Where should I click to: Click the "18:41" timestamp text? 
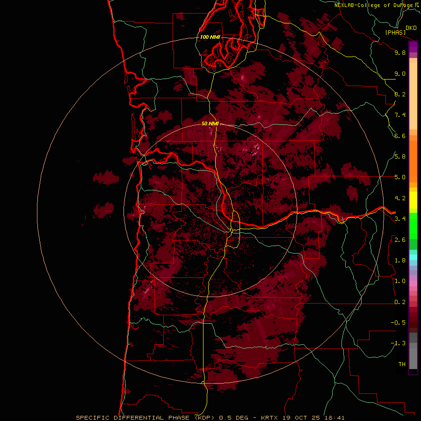coord(334,418)
